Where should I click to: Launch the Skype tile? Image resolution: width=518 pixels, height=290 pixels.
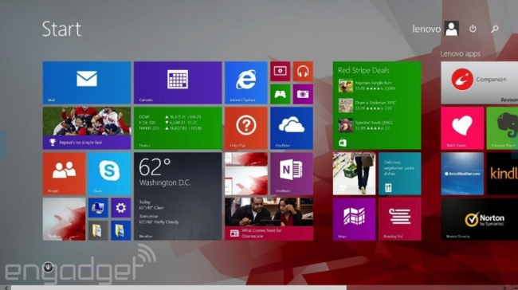point(110,174)
